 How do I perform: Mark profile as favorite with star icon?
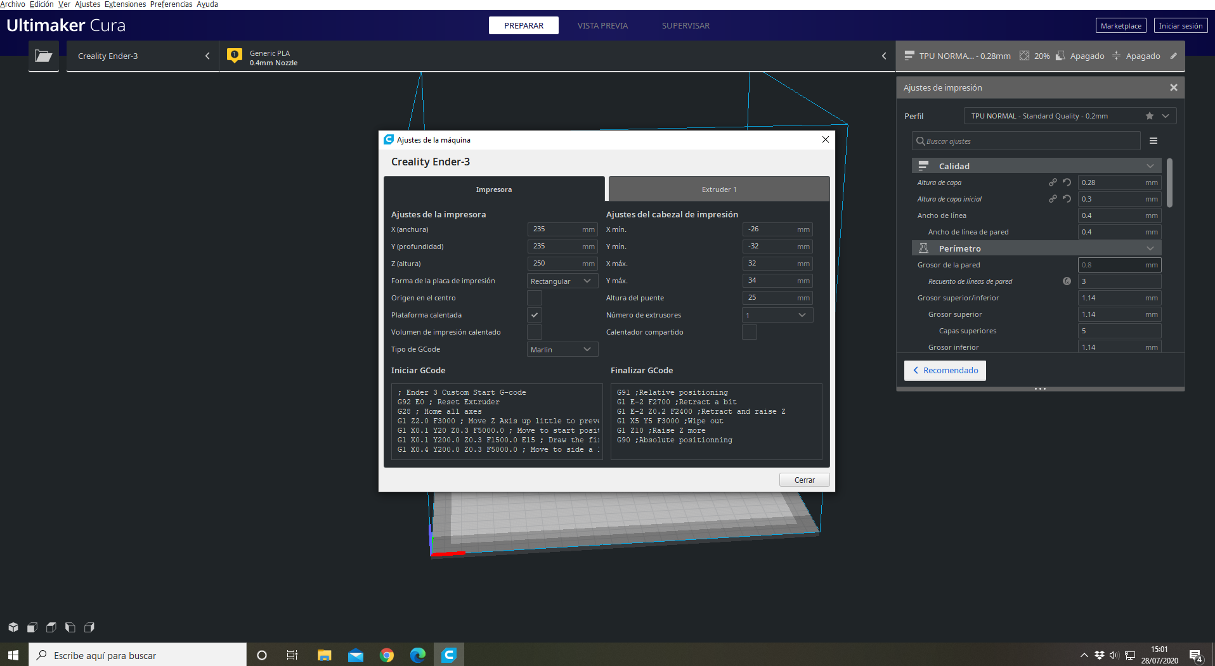click(1150, 116)
